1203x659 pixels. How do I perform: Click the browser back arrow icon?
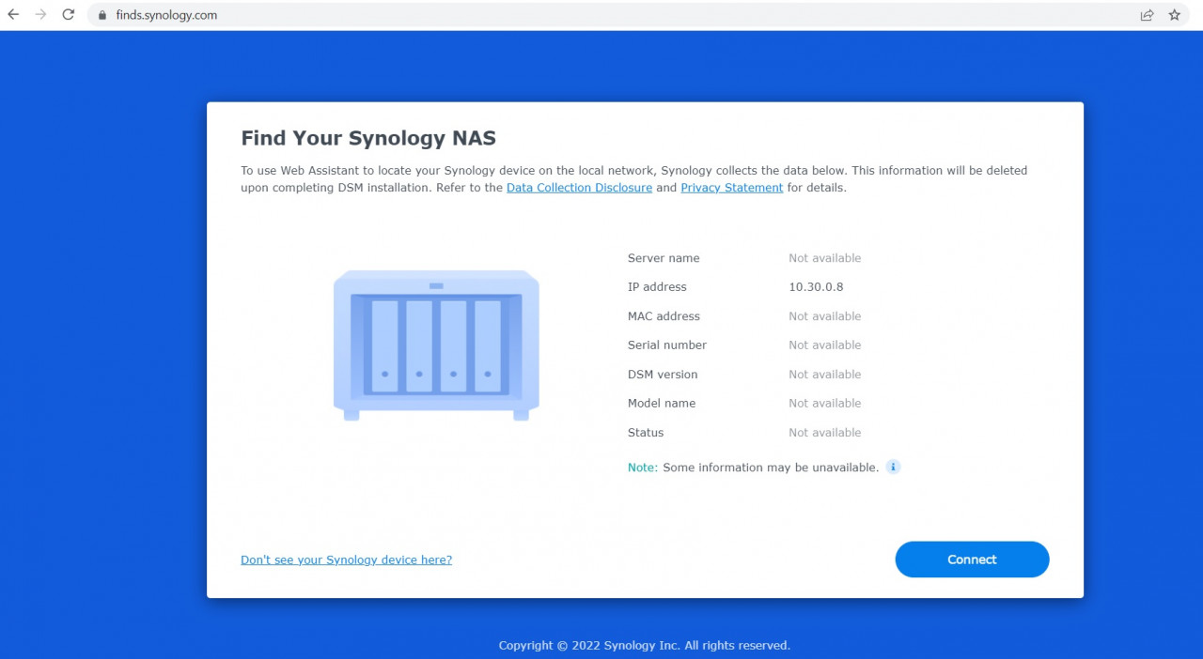[x=15, y=15]
